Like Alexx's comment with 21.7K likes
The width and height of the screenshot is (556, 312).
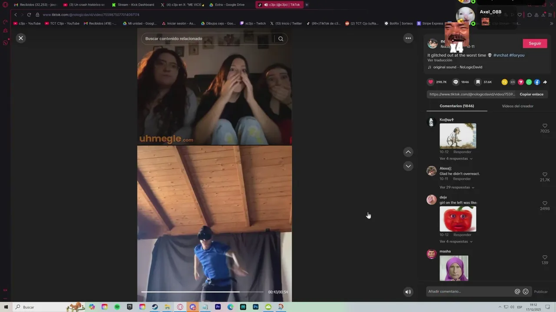coord(545,175)
